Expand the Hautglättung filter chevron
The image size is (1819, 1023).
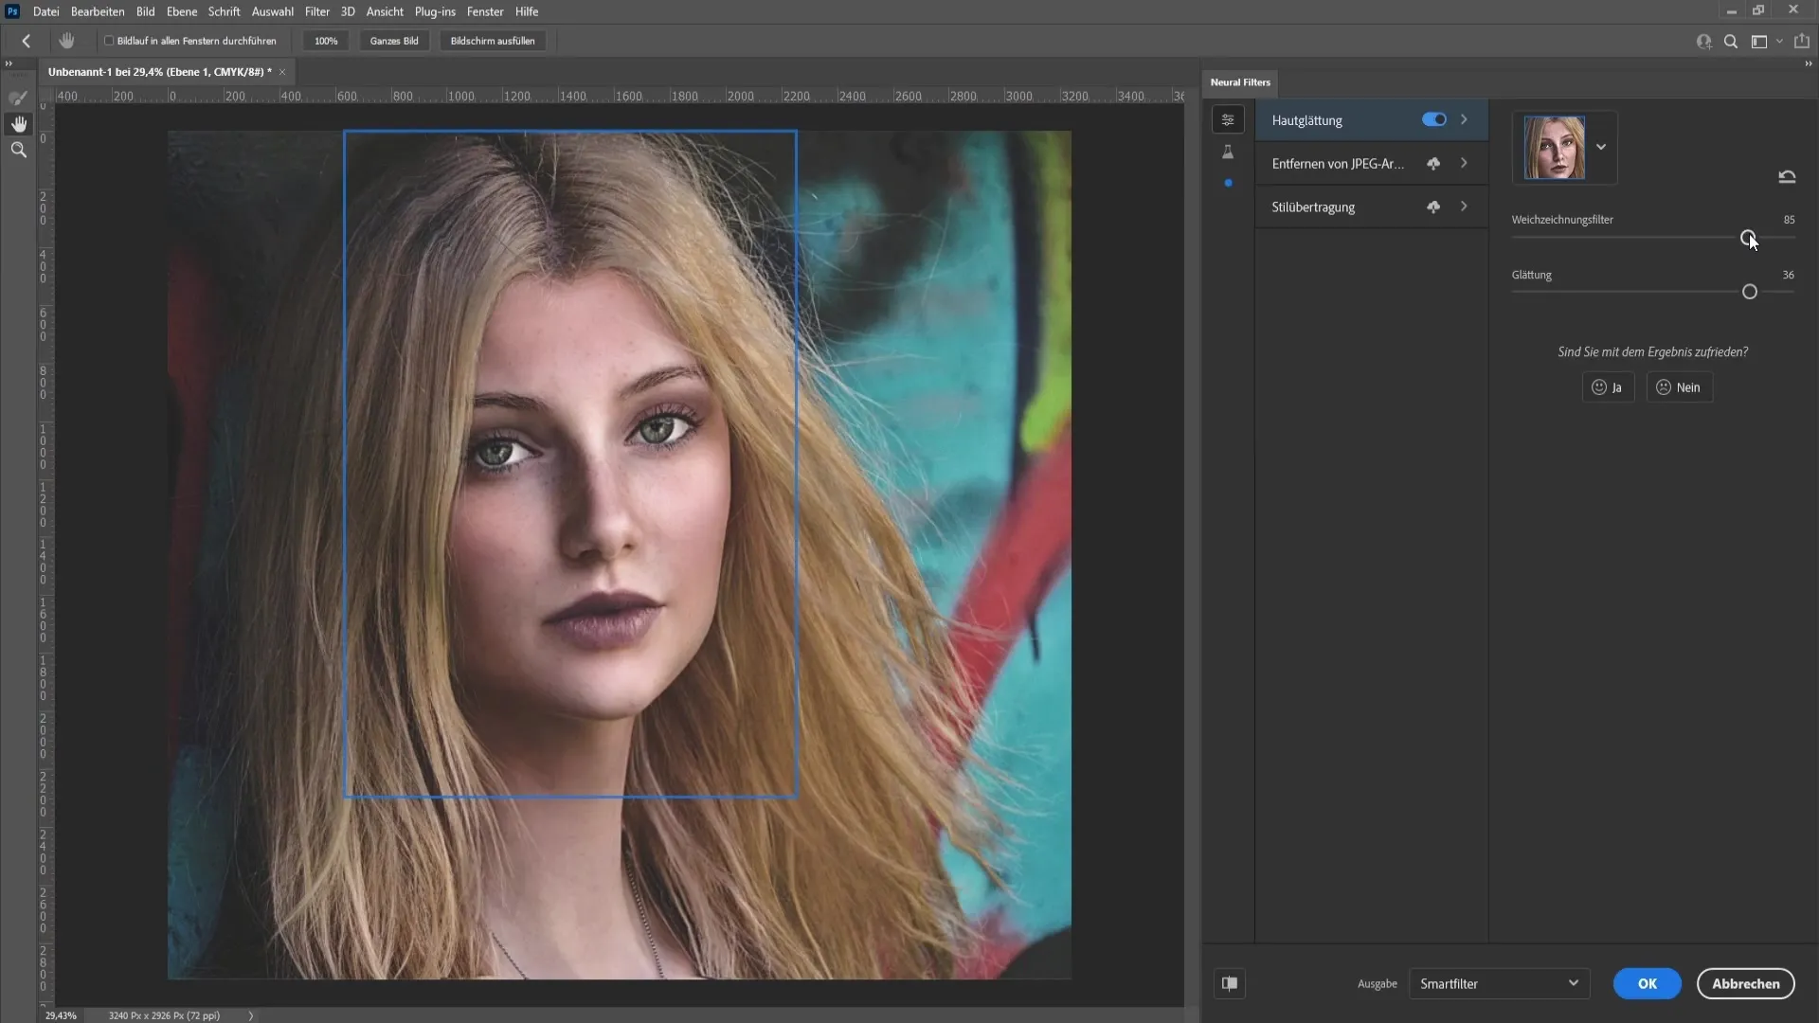click(1464, 119)
